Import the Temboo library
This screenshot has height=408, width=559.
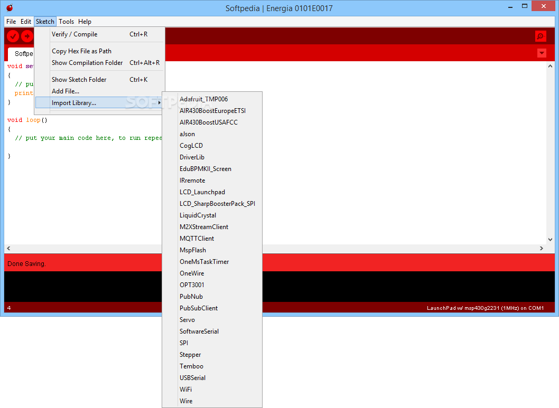coord(212,366)
